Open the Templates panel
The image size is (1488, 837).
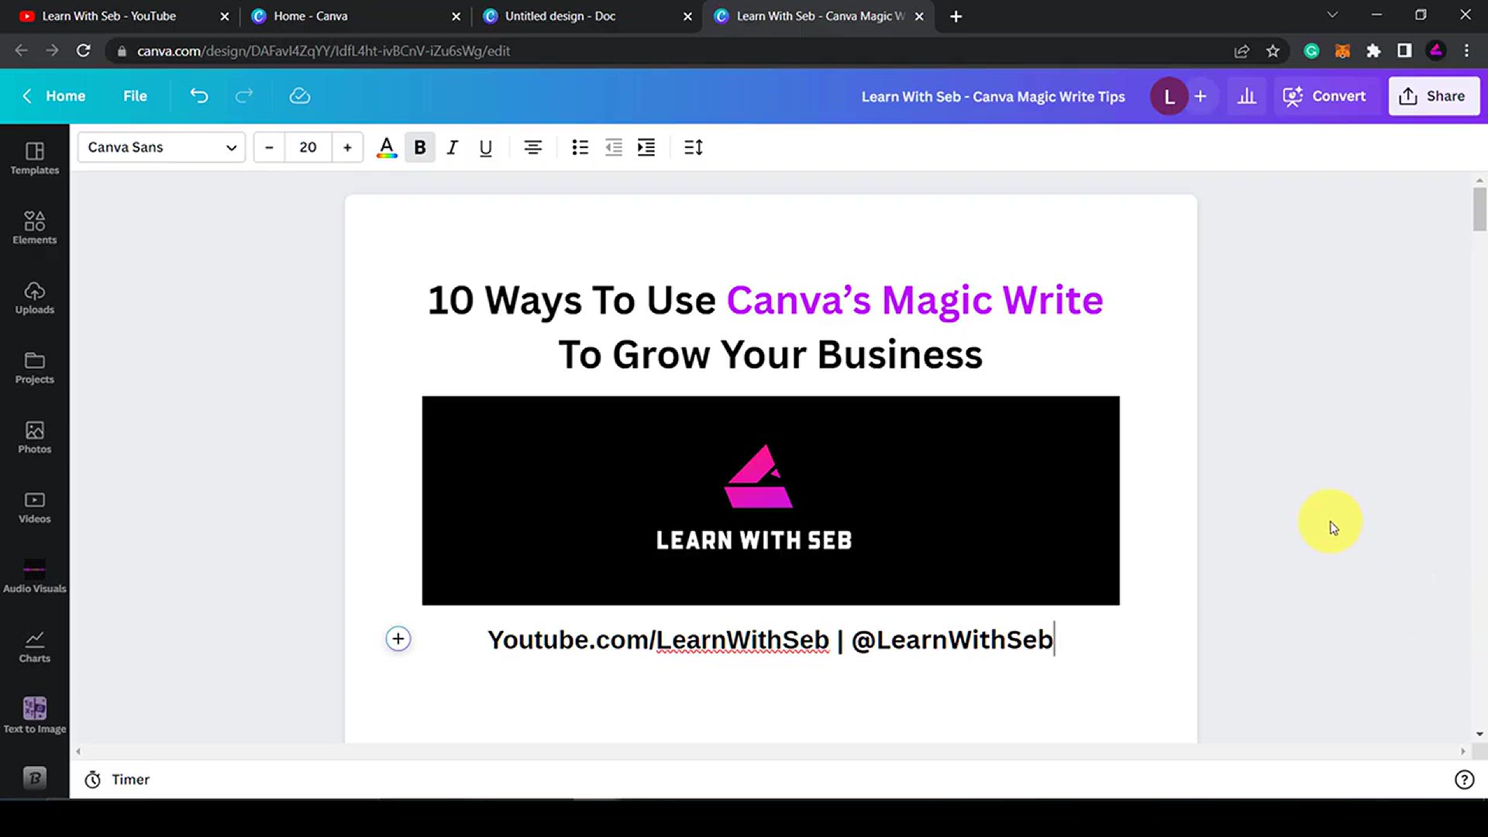point(34,158)
